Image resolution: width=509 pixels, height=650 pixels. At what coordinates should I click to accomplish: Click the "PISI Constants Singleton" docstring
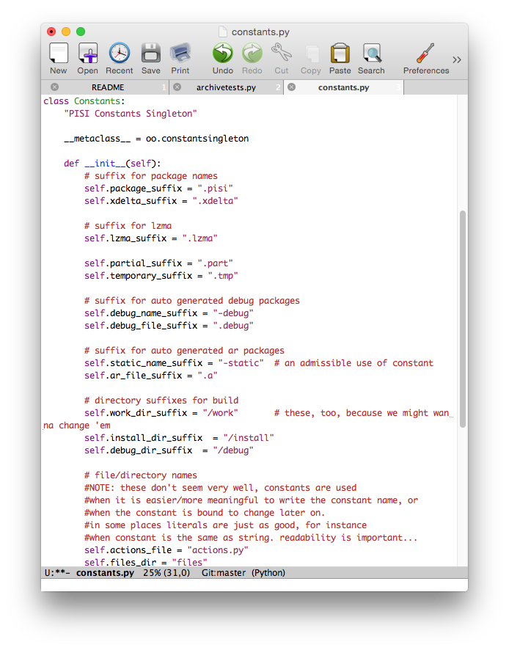131,114
